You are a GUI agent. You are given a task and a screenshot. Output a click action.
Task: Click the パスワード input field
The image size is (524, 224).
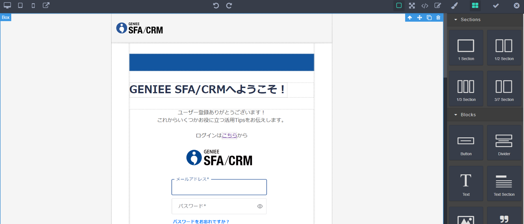coord(219,206)
